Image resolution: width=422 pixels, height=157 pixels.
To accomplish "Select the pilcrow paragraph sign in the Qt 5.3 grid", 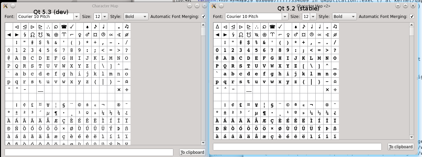I will (x=56, y=113).
